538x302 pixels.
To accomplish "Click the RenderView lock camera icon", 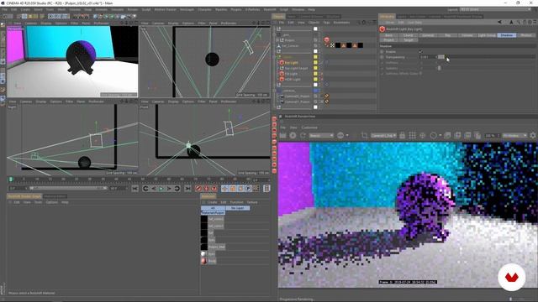I will point(402,136).
